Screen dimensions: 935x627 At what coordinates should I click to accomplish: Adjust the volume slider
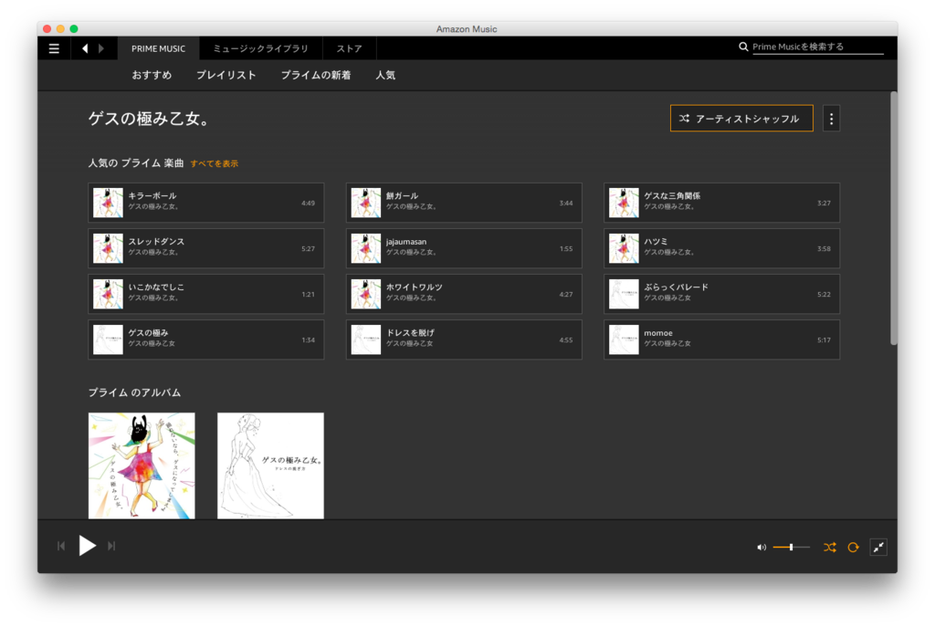[x=792, y=547]
